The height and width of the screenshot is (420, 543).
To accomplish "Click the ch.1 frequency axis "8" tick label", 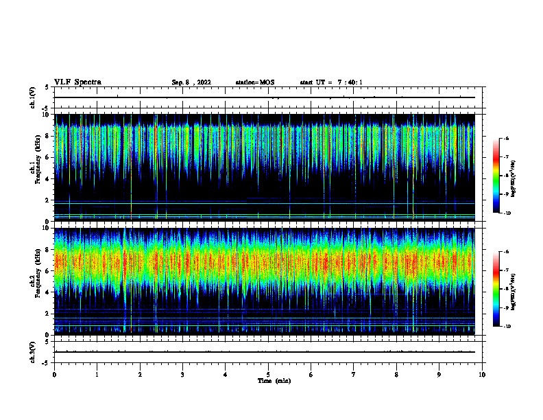I will click(x=48, y=136).
